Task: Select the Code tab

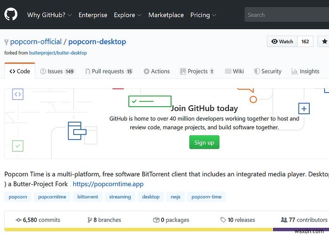Action: pos(20,71)
